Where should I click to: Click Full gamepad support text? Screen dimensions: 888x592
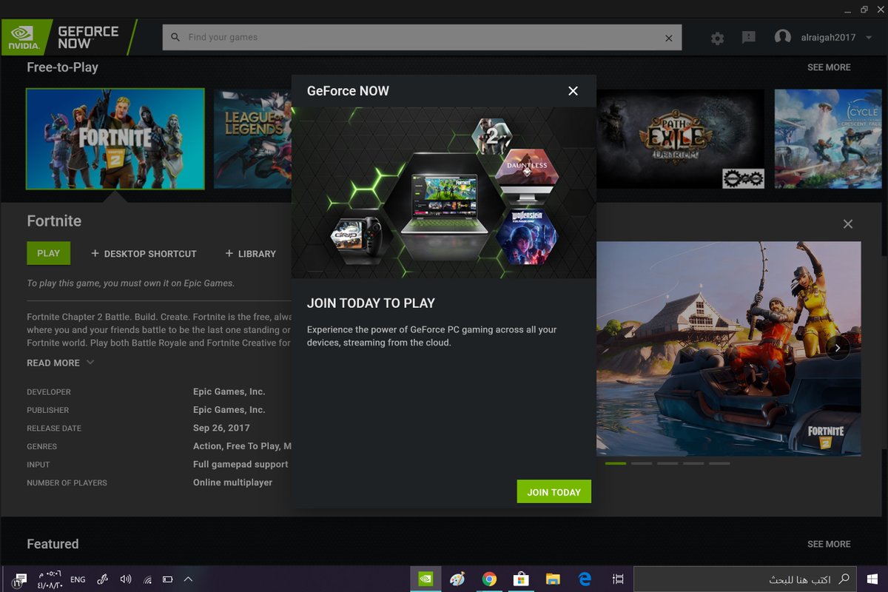point(240,464)
